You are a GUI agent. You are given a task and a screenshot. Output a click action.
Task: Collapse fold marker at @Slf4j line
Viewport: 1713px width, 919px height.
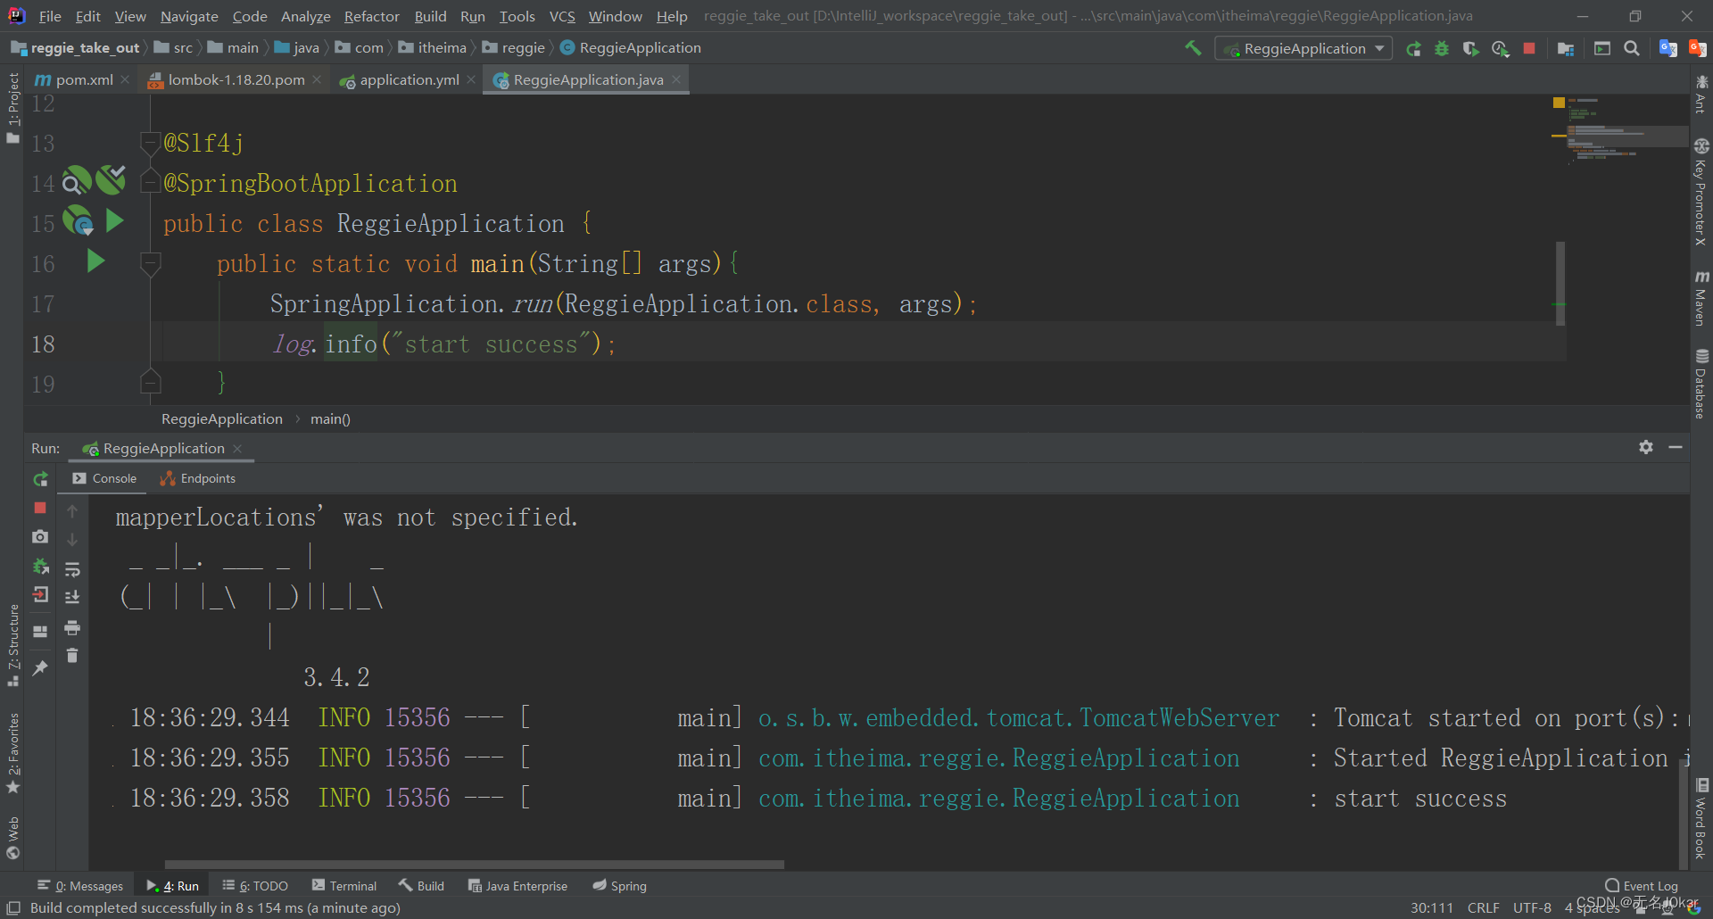150,143
